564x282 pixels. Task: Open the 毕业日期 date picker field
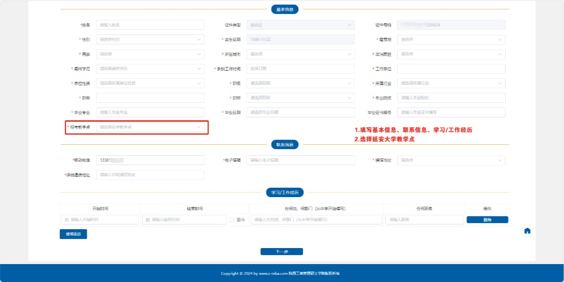pyautogui.click(x=300, y=113)
